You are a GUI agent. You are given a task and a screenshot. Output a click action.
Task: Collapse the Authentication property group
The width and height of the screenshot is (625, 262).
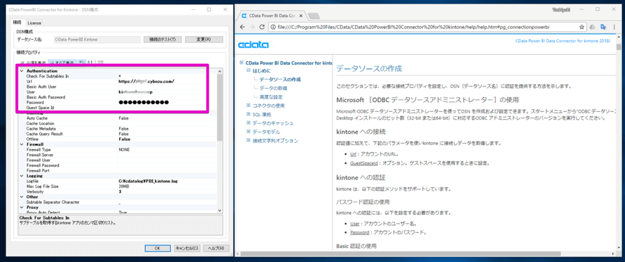click(x=21, y=71)
